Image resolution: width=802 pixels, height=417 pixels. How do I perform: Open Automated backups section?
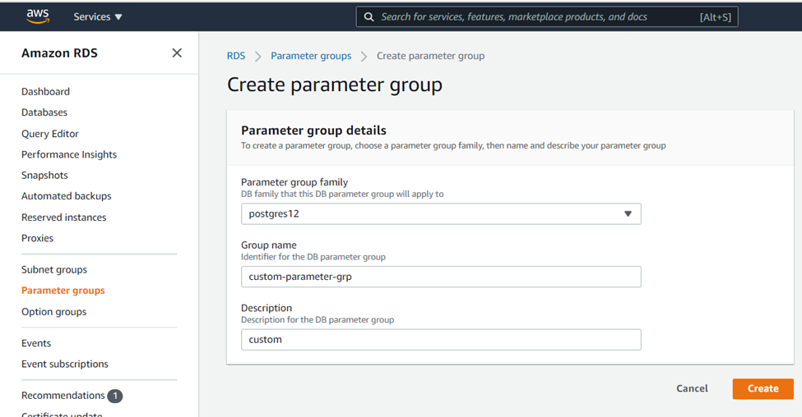point(66,196)
